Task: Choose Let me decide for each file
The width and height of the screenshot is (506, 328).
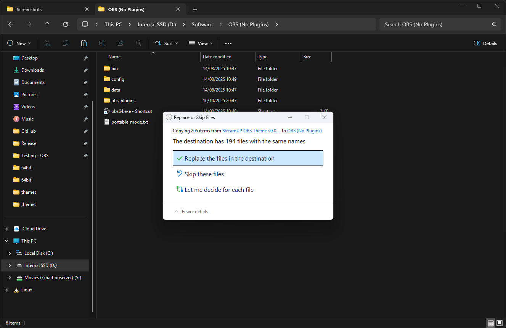Action: (248, 190)
